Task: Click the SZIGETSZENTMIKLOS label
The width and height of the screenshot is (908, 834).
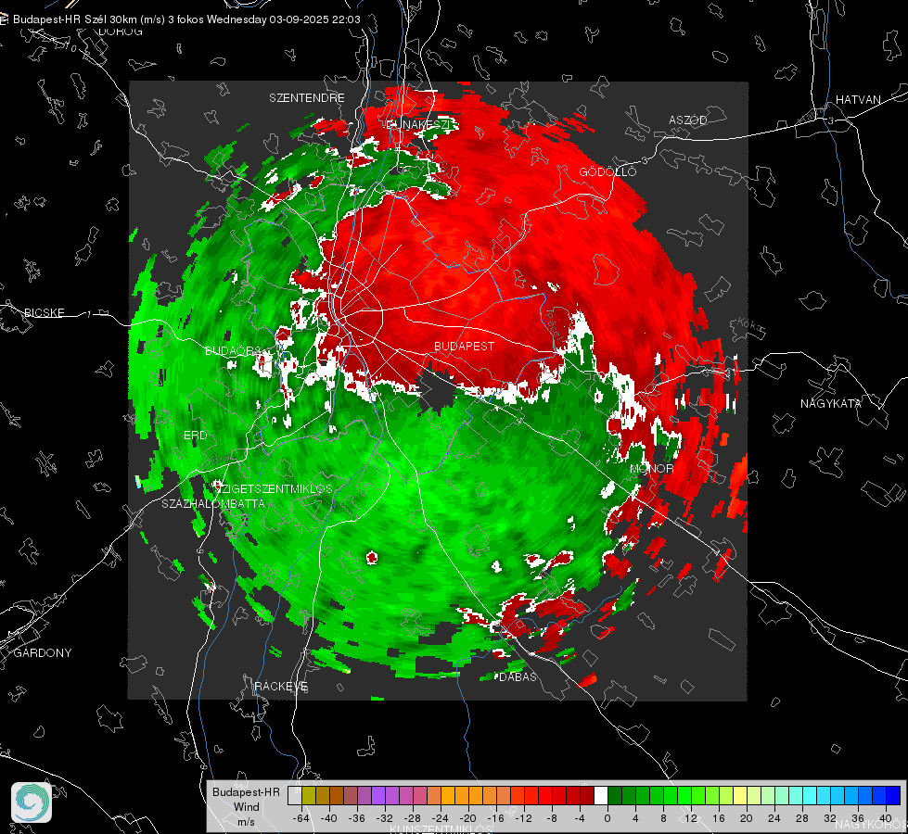Action: click(274, 489)
